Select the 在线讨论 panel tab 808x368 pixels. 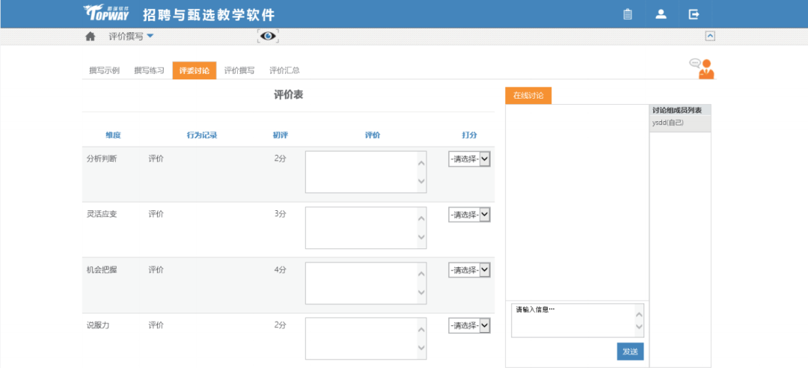528,96
